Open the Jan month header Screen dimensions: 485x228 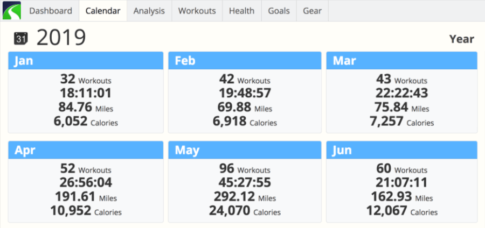click(86, 60)
